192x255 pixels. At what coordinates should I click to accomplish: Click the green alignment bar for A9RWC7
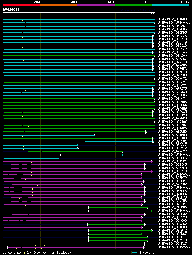[115, 234]
